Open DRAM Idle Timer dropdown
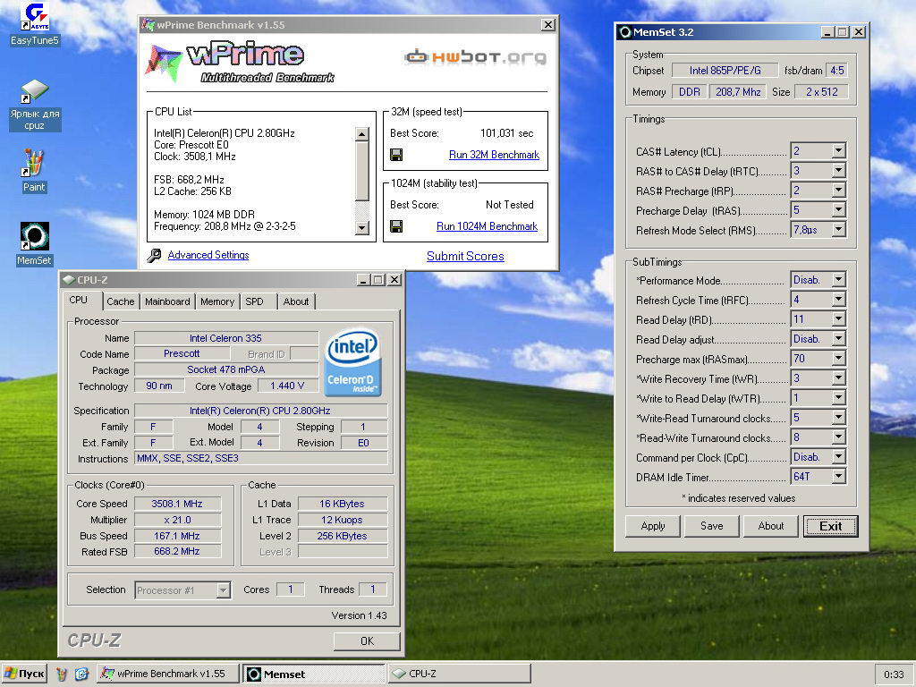916x687 pixels. tap(838, 477)
